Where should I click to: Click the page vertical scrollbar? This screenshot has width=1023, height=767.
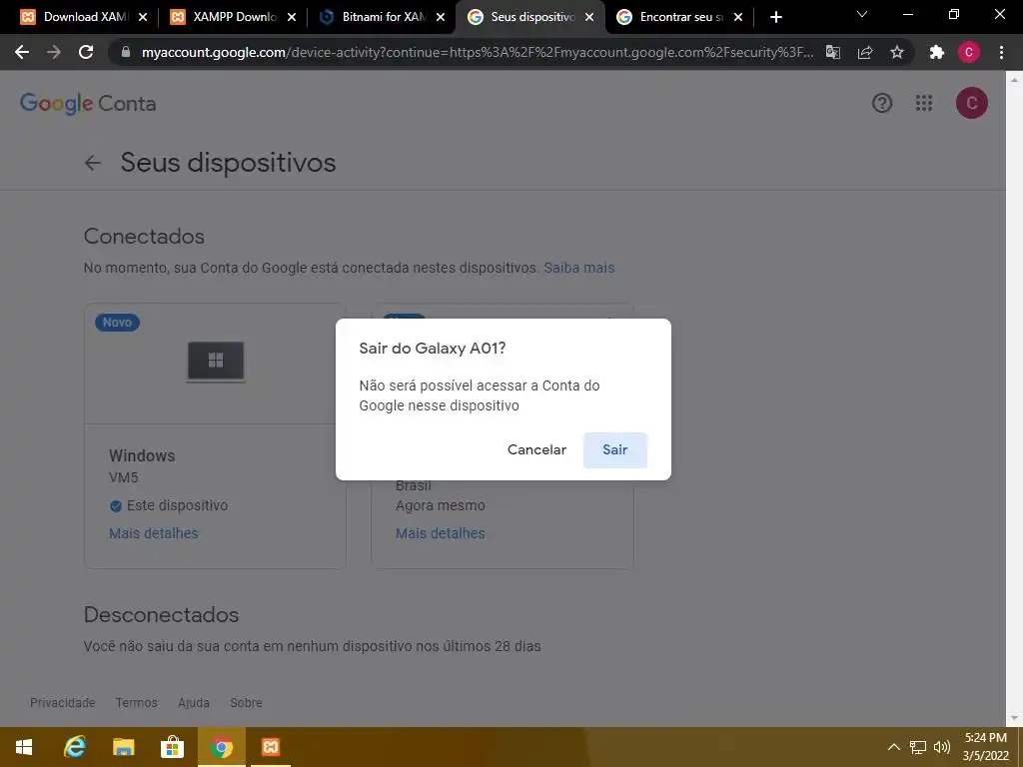coord(1014,397)
